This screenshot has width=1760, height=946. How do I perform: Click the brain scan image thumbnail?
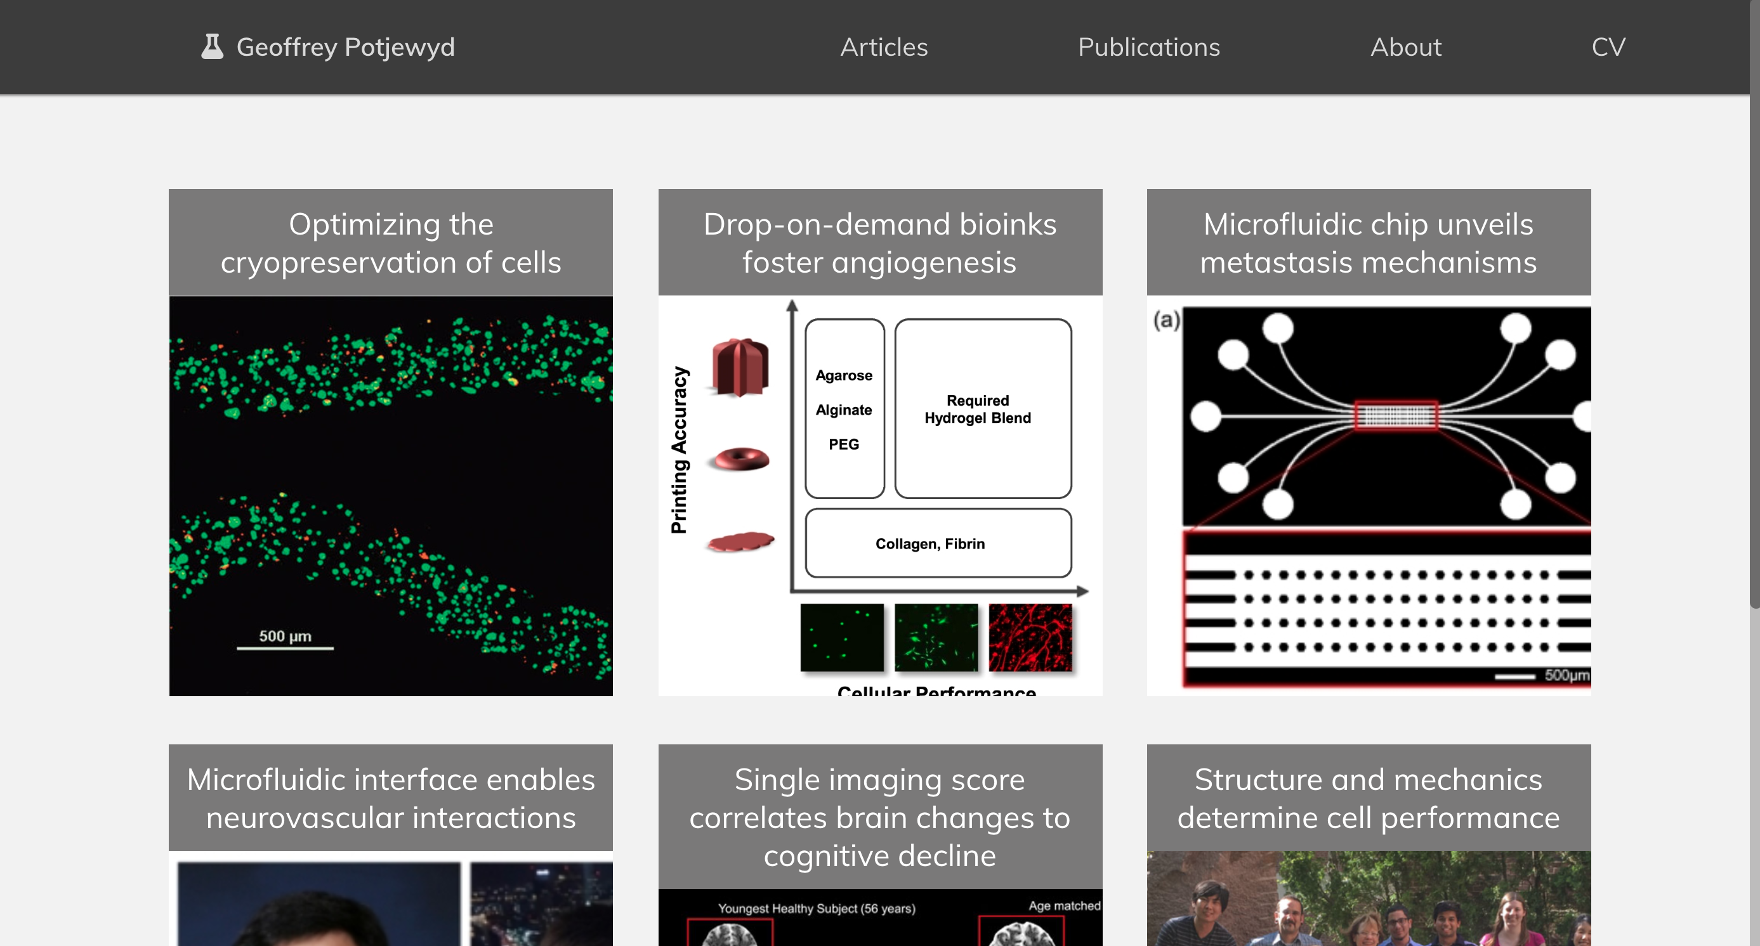(x=880, y=917)
